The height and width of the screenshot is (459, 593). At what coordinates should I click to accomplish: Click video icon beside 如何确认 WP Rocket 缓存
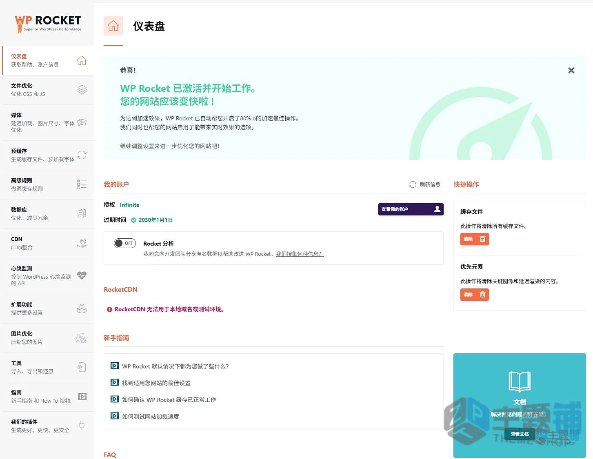pos(115,399)
